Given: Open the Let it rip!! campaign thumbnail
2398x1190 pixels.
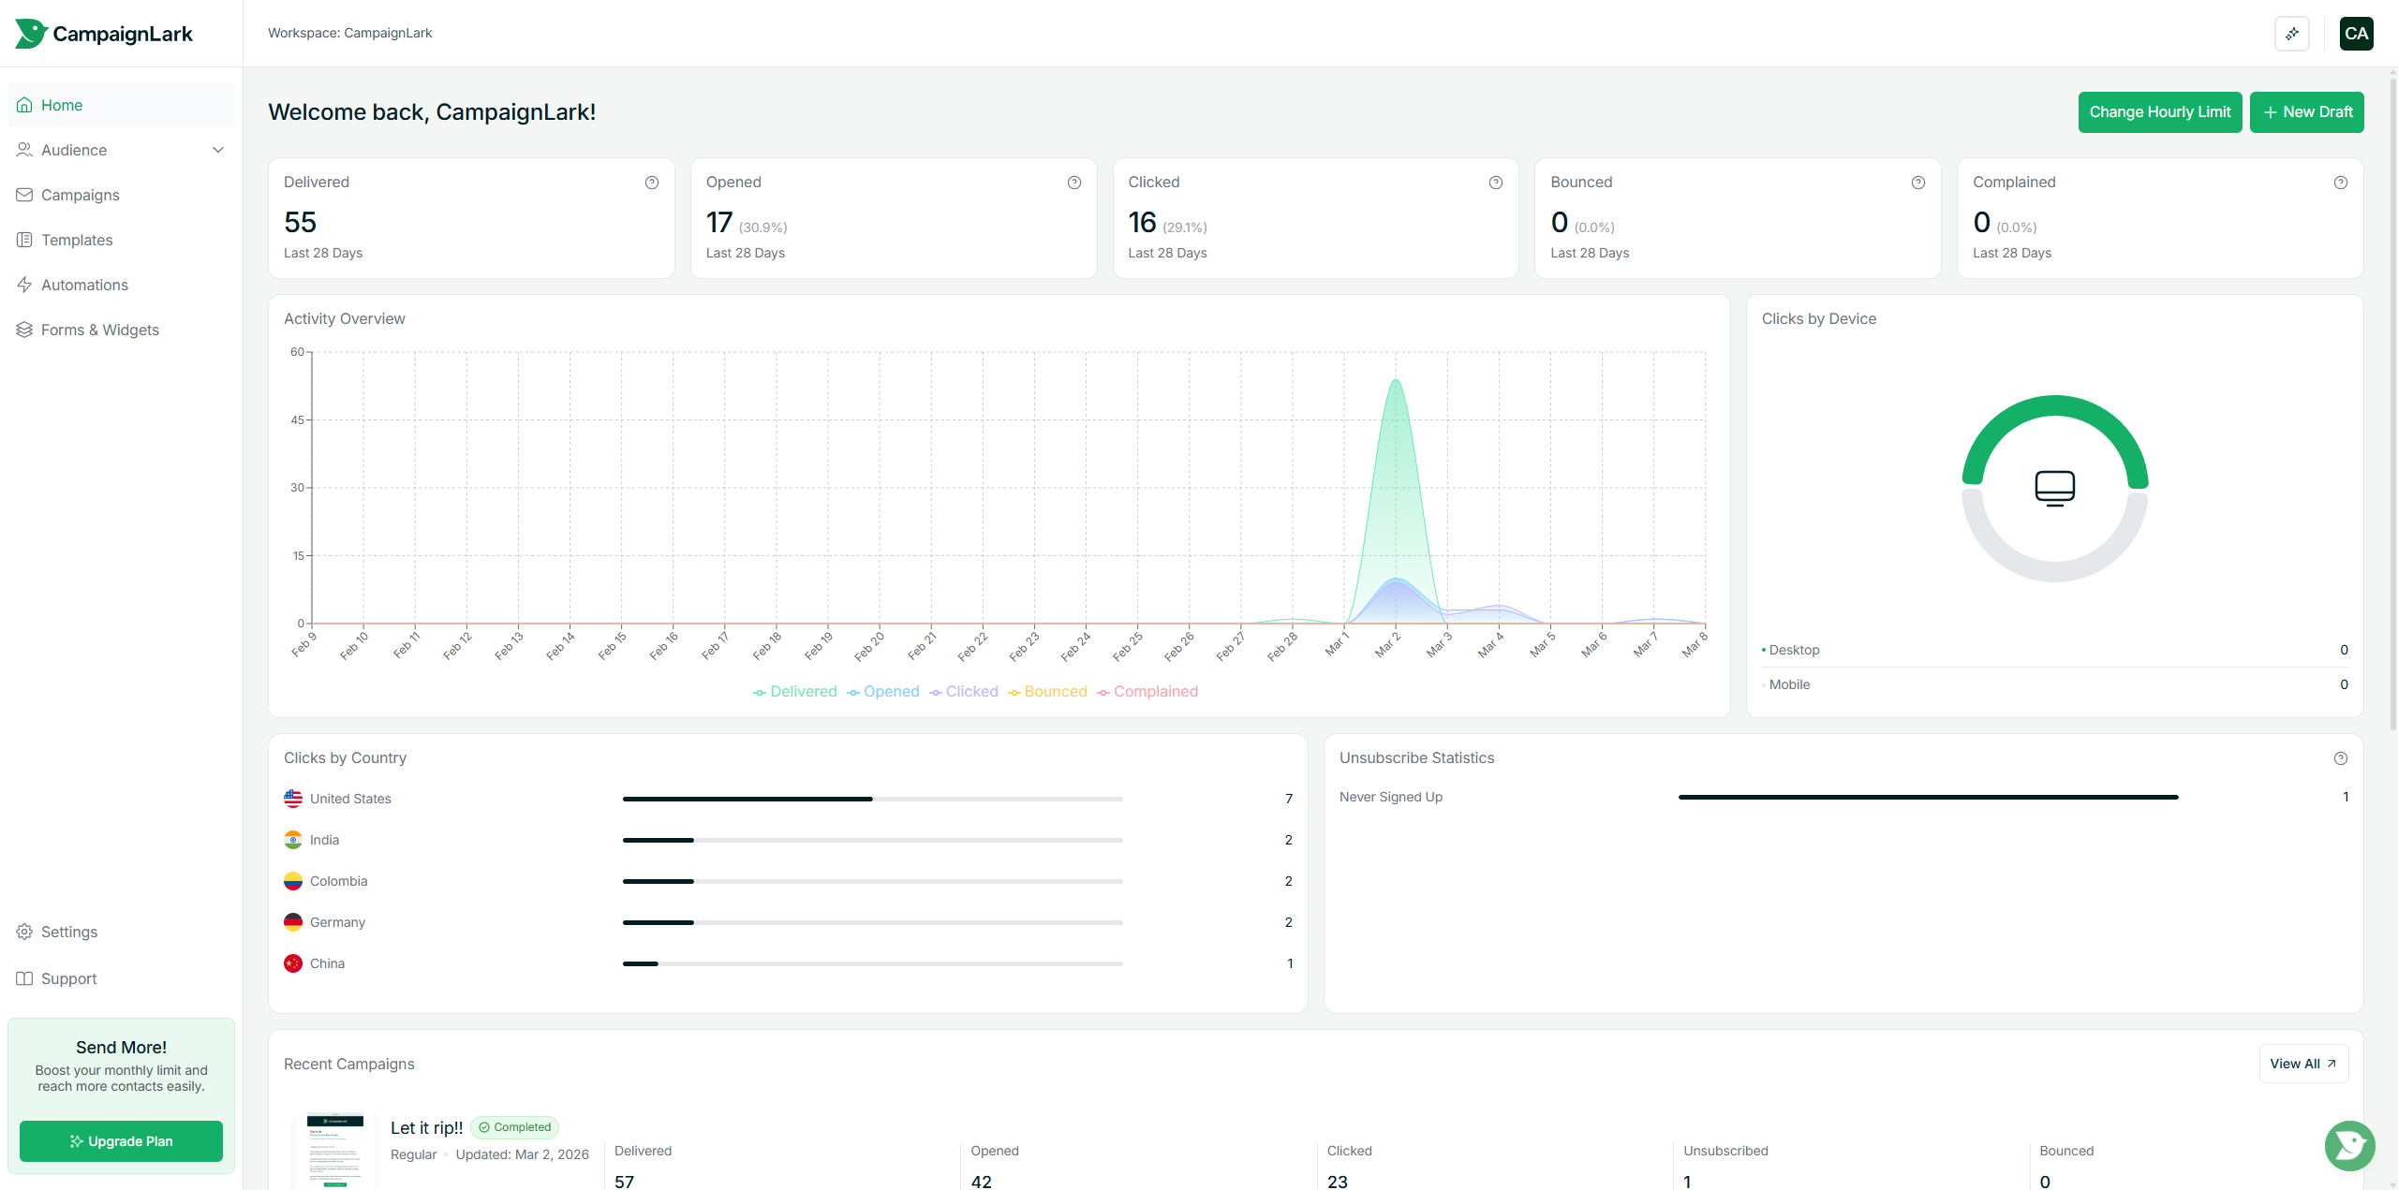Looking at the screenshot, I should (334, 1152).
